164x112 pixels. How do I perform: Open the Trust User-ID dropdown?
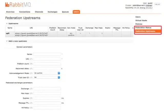click(47, 77)
